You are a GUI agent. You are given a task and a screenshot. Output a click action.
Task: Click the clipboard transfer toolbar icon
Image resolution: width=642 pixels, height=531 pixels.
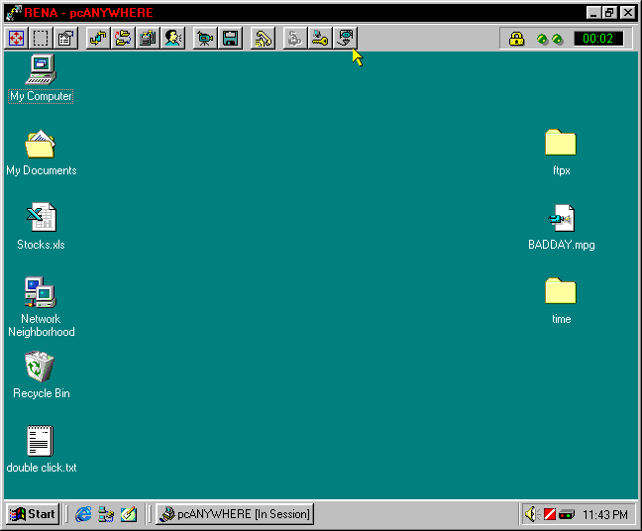tap(149, 39)
